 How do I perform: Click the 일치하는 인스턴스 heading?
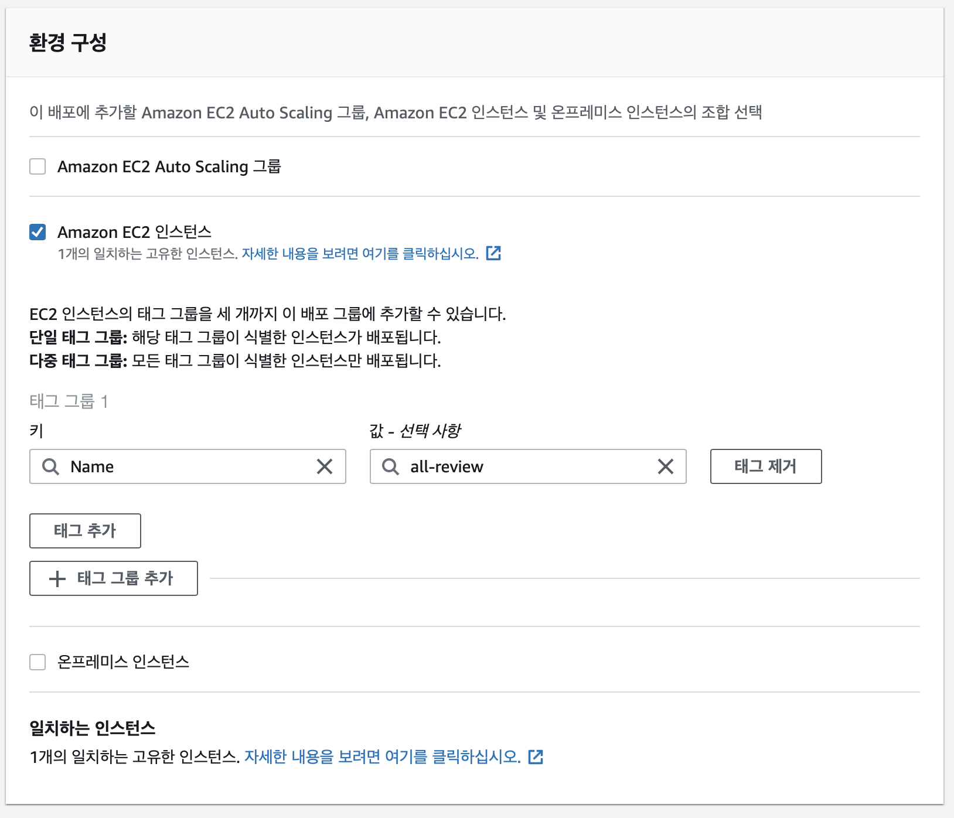point(93,728)
